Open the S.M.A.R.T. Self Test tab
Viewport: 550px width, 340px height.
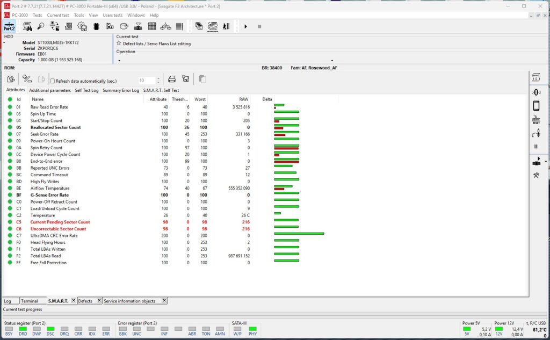click(161, 91)
